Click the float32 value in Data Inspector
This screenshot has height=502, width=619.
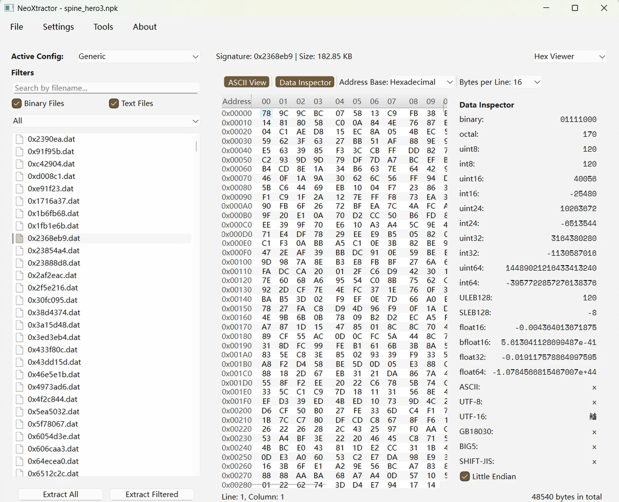(x=549, y=357)
